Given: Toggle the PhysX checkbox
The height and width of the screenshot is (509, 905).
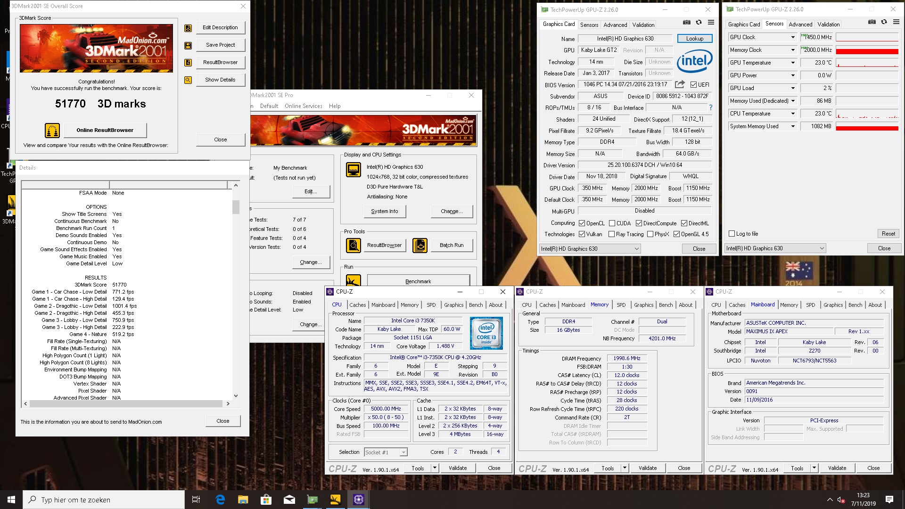Looking at the screenshot, I should 650,234.
